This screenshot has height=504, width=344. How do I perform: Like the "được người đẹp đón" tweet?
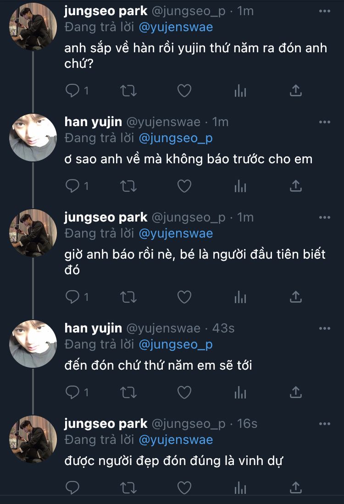click(184, 487)
